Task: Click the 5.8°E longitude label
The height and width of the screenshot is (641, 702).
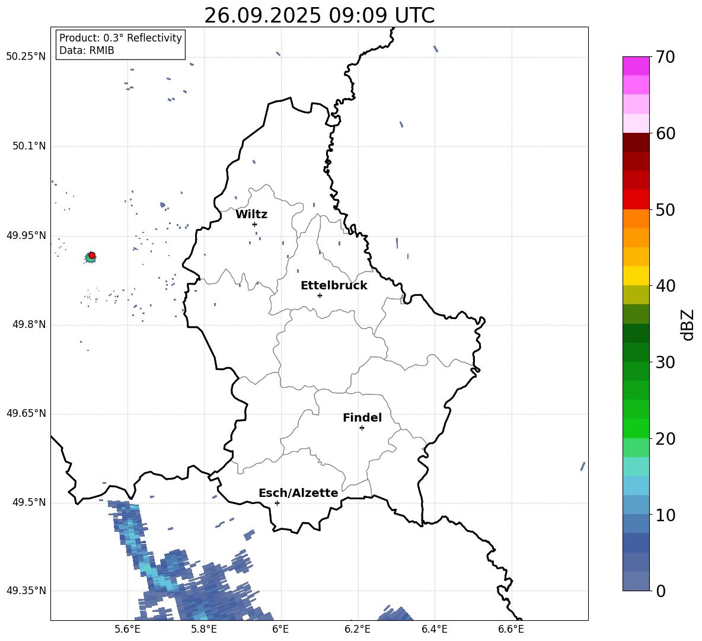Action: point(204,629)
